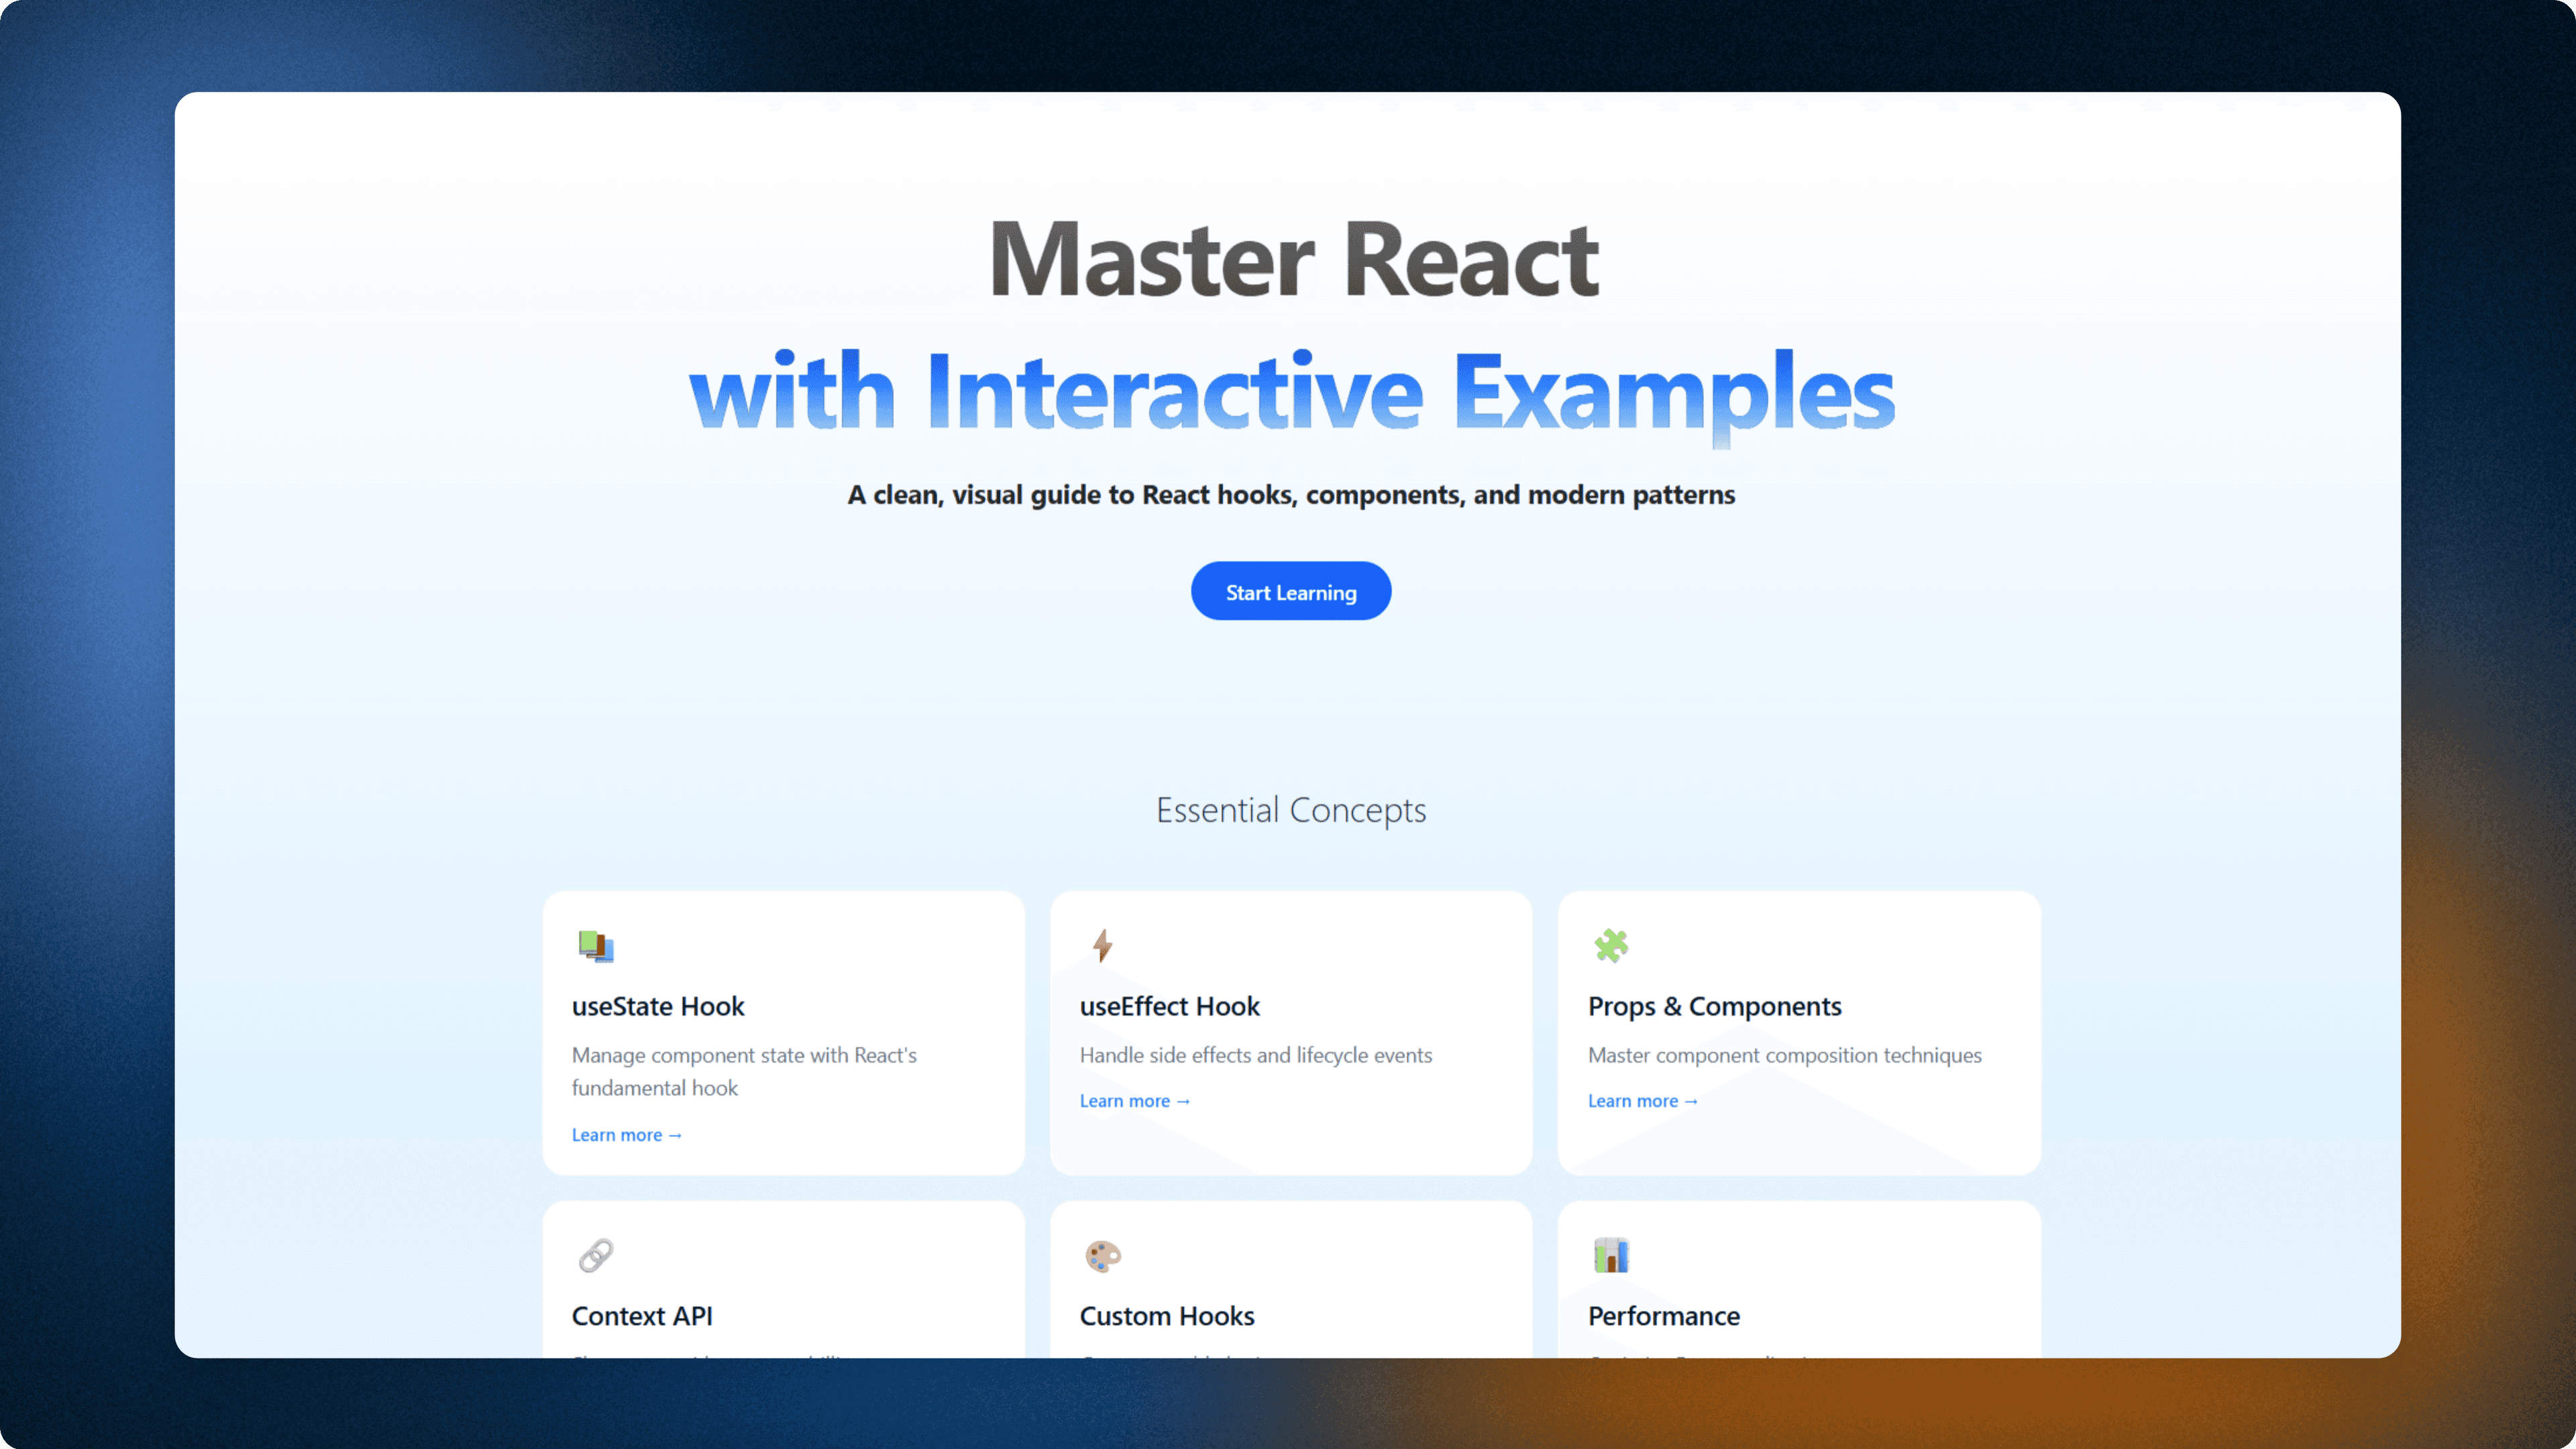The image size is (2576, 1449).
Task: Click the arrow in useEffect's Learn more link
Action: (1184, 1100)
